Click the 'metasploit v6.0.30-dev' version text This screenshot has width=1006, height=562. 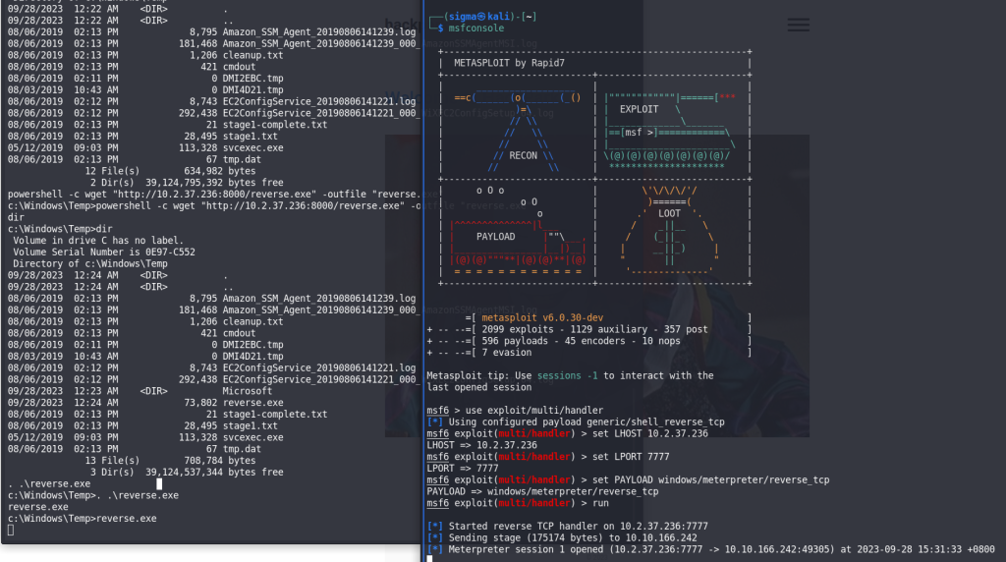542,317
